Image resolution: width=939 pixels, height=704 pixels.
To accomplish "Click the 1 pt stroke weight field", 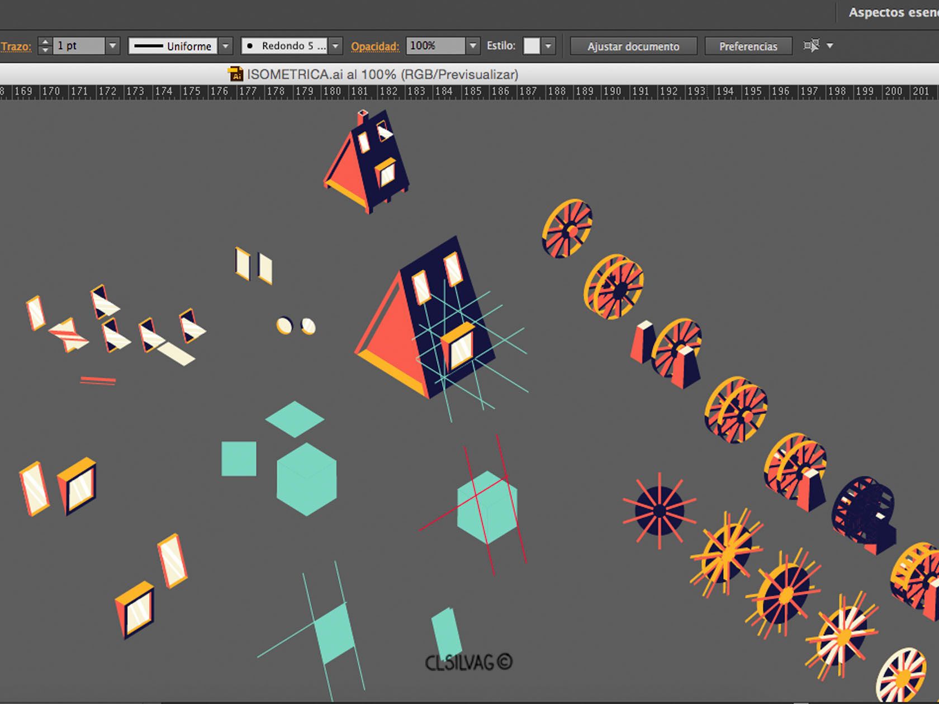I will tap(79, 46).
